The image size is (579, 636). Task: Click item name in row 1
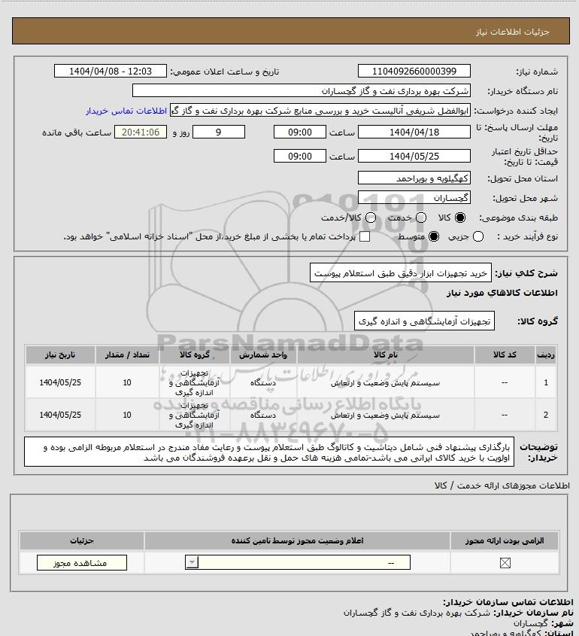385,383
